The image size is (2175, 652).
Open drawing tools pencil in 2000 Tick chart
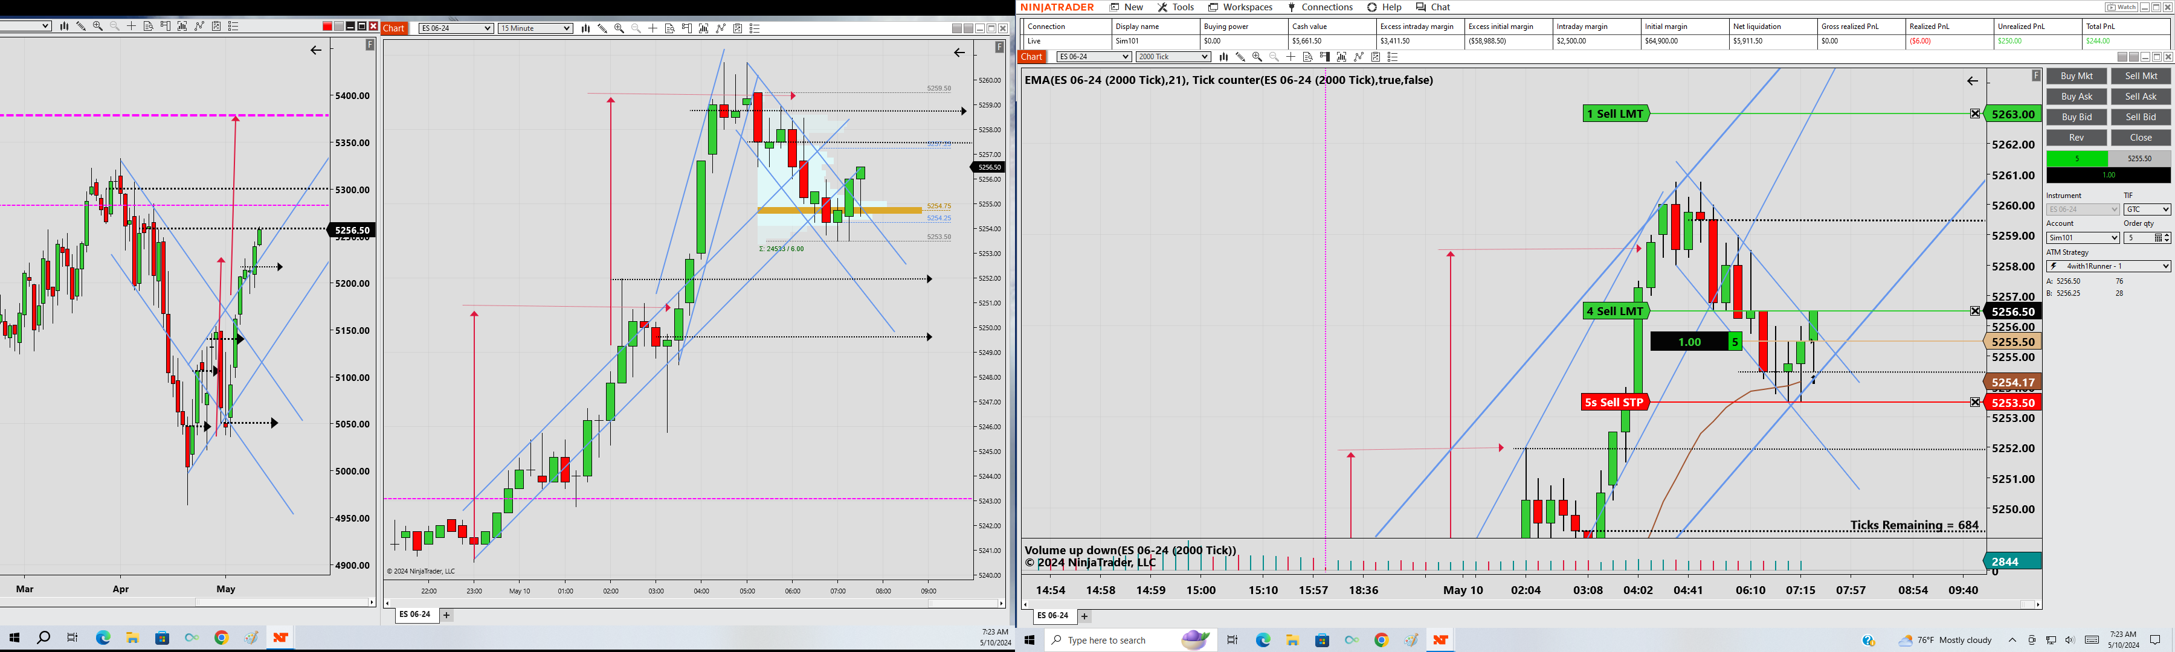1240,57
